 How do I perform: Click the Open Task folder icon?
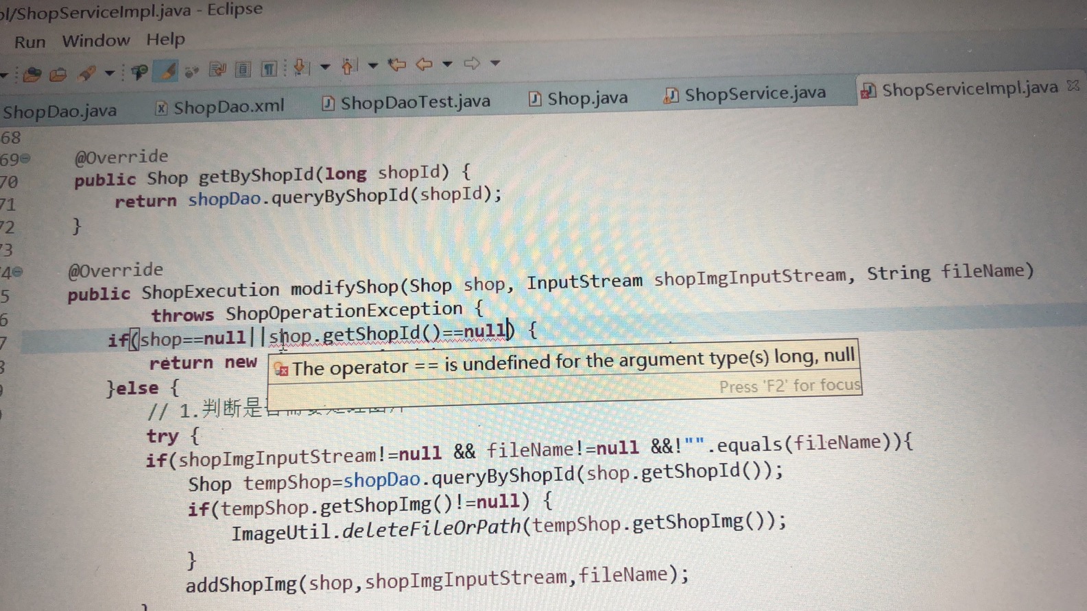click(58, 73)
